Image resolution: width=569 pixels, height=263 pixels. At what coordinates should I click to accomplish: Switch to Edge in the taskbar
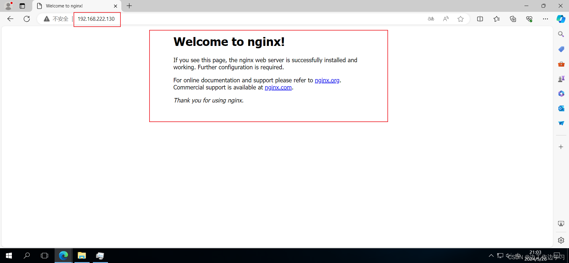(x=63, y=256)
